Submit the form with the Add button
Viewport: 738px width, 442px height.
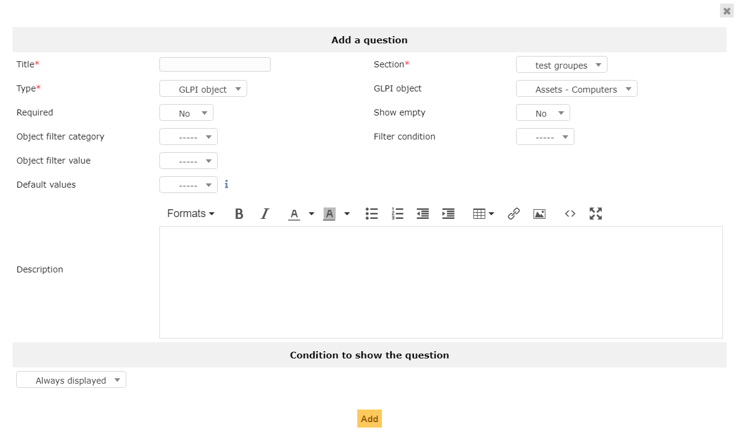pos(369,419)
